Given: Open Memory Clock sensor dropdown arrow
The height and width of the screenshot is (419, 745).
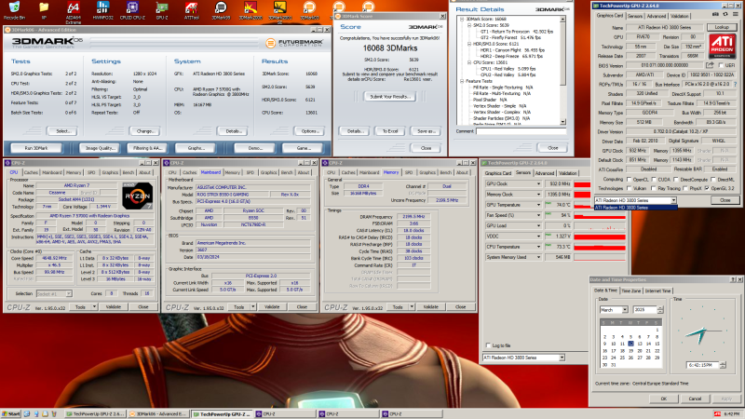Looking at the screenshot, I should (538, 195).
